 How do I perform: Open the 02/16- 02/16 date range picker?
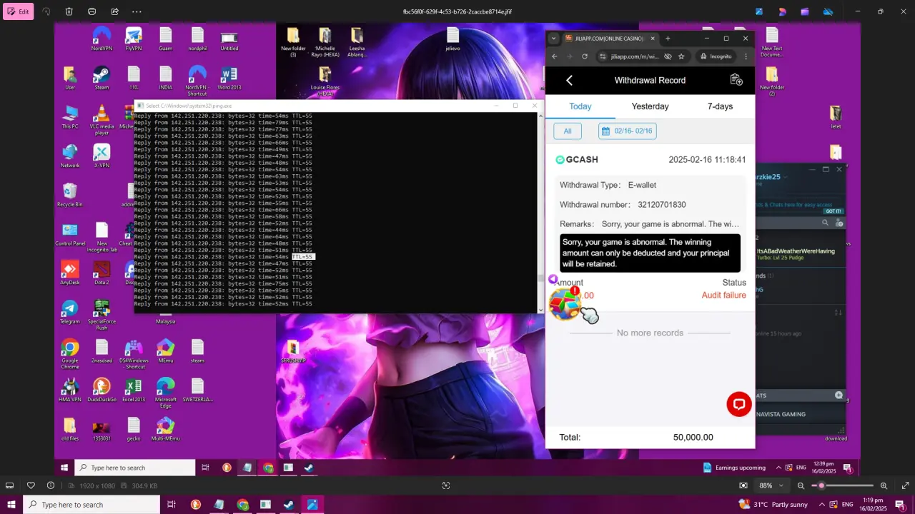[x=628, y=131]
